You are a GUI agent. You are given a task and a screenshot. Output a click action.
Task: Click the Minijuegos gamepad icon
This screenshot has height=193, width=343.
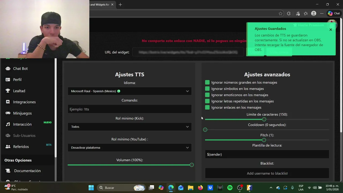coord(8,113)
